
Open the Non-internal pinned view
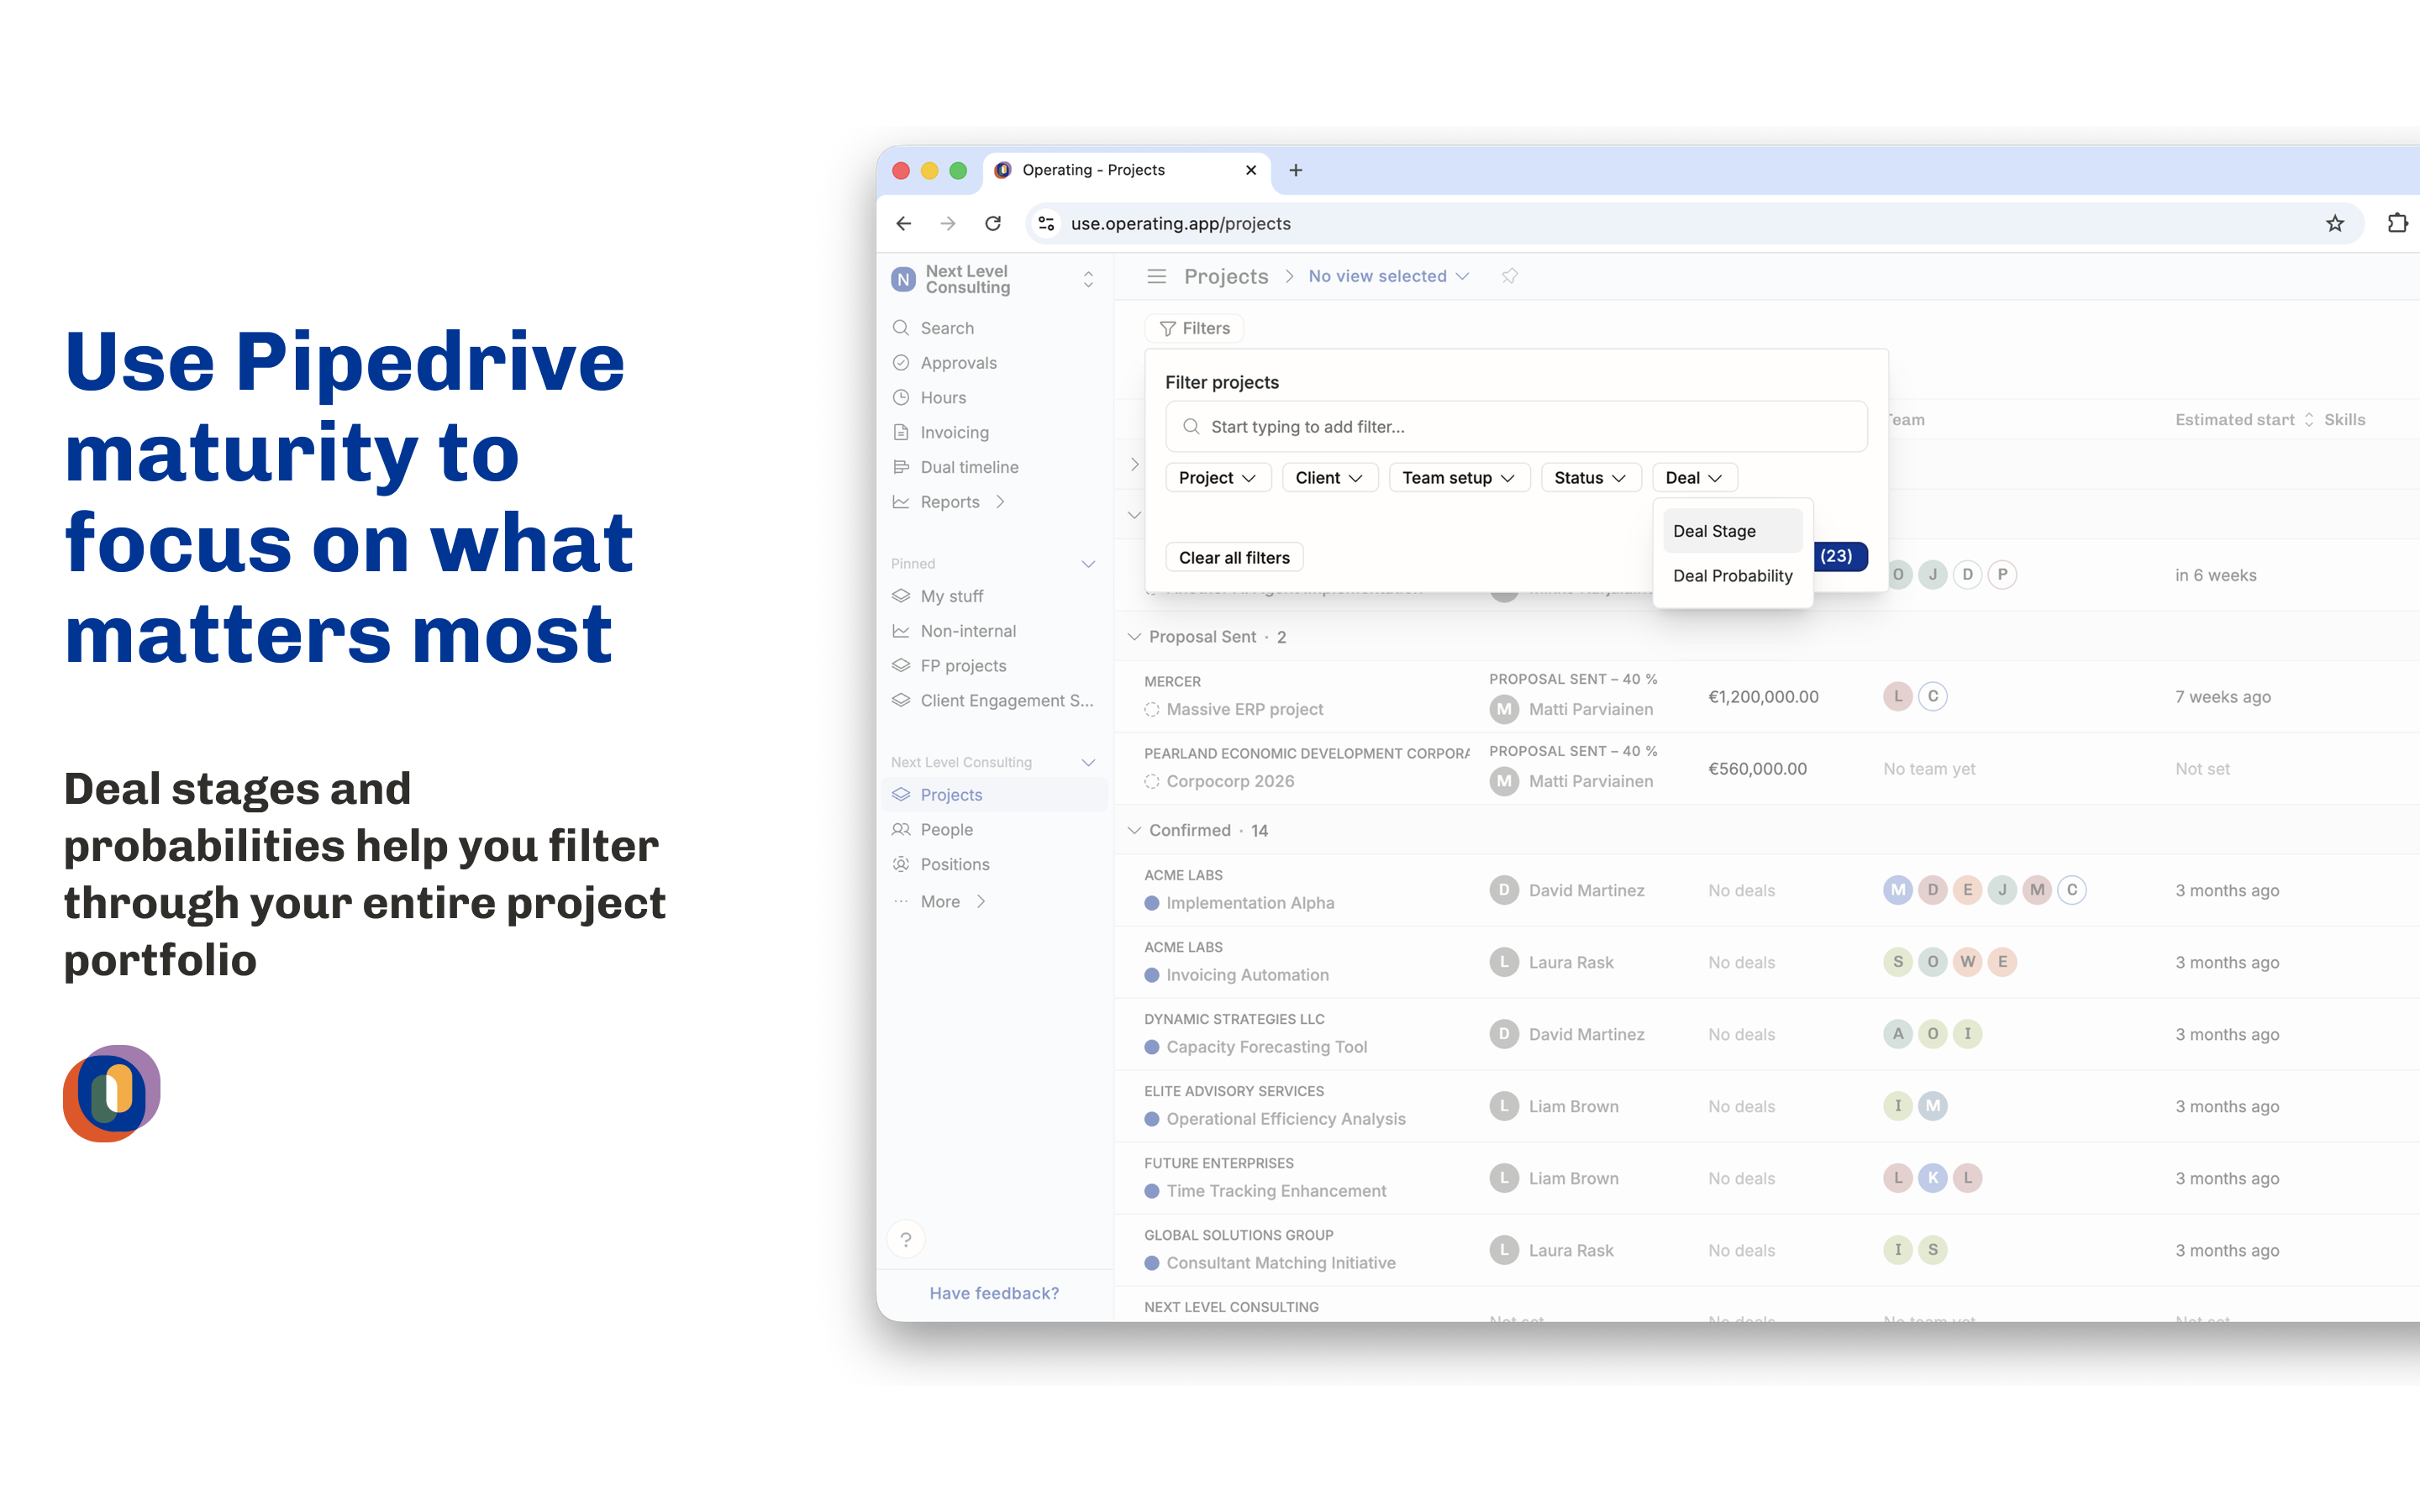(967, 631)
